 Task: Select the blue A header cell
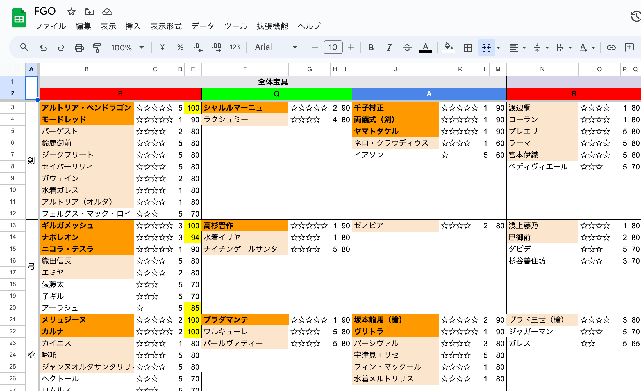click(x=429, y=94)
